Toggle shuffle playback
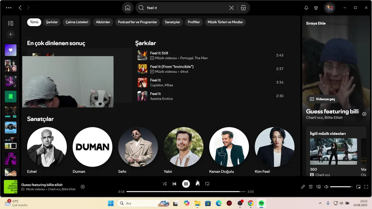The width and height of the screenshot is (372, 209). pos(164,184)
